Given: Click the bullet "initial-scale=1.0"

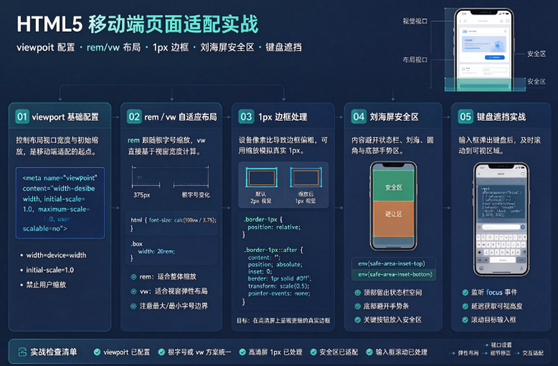Looking at the screenshot, I should coord(49,271).
